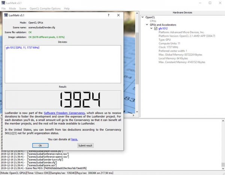Open Software Freedom Conservancy link
The width and height of the screenshot is (225, 175).
coord(64,113)
